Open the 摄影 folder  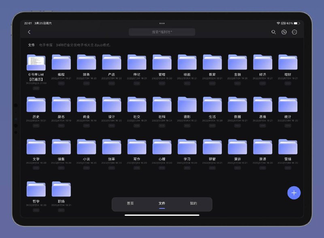[187, 104]
